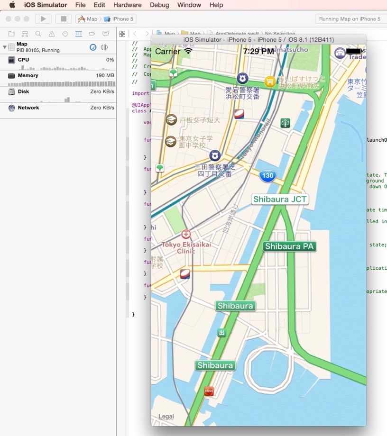
Task: Open the Debug menu
Action: [159, 5]
